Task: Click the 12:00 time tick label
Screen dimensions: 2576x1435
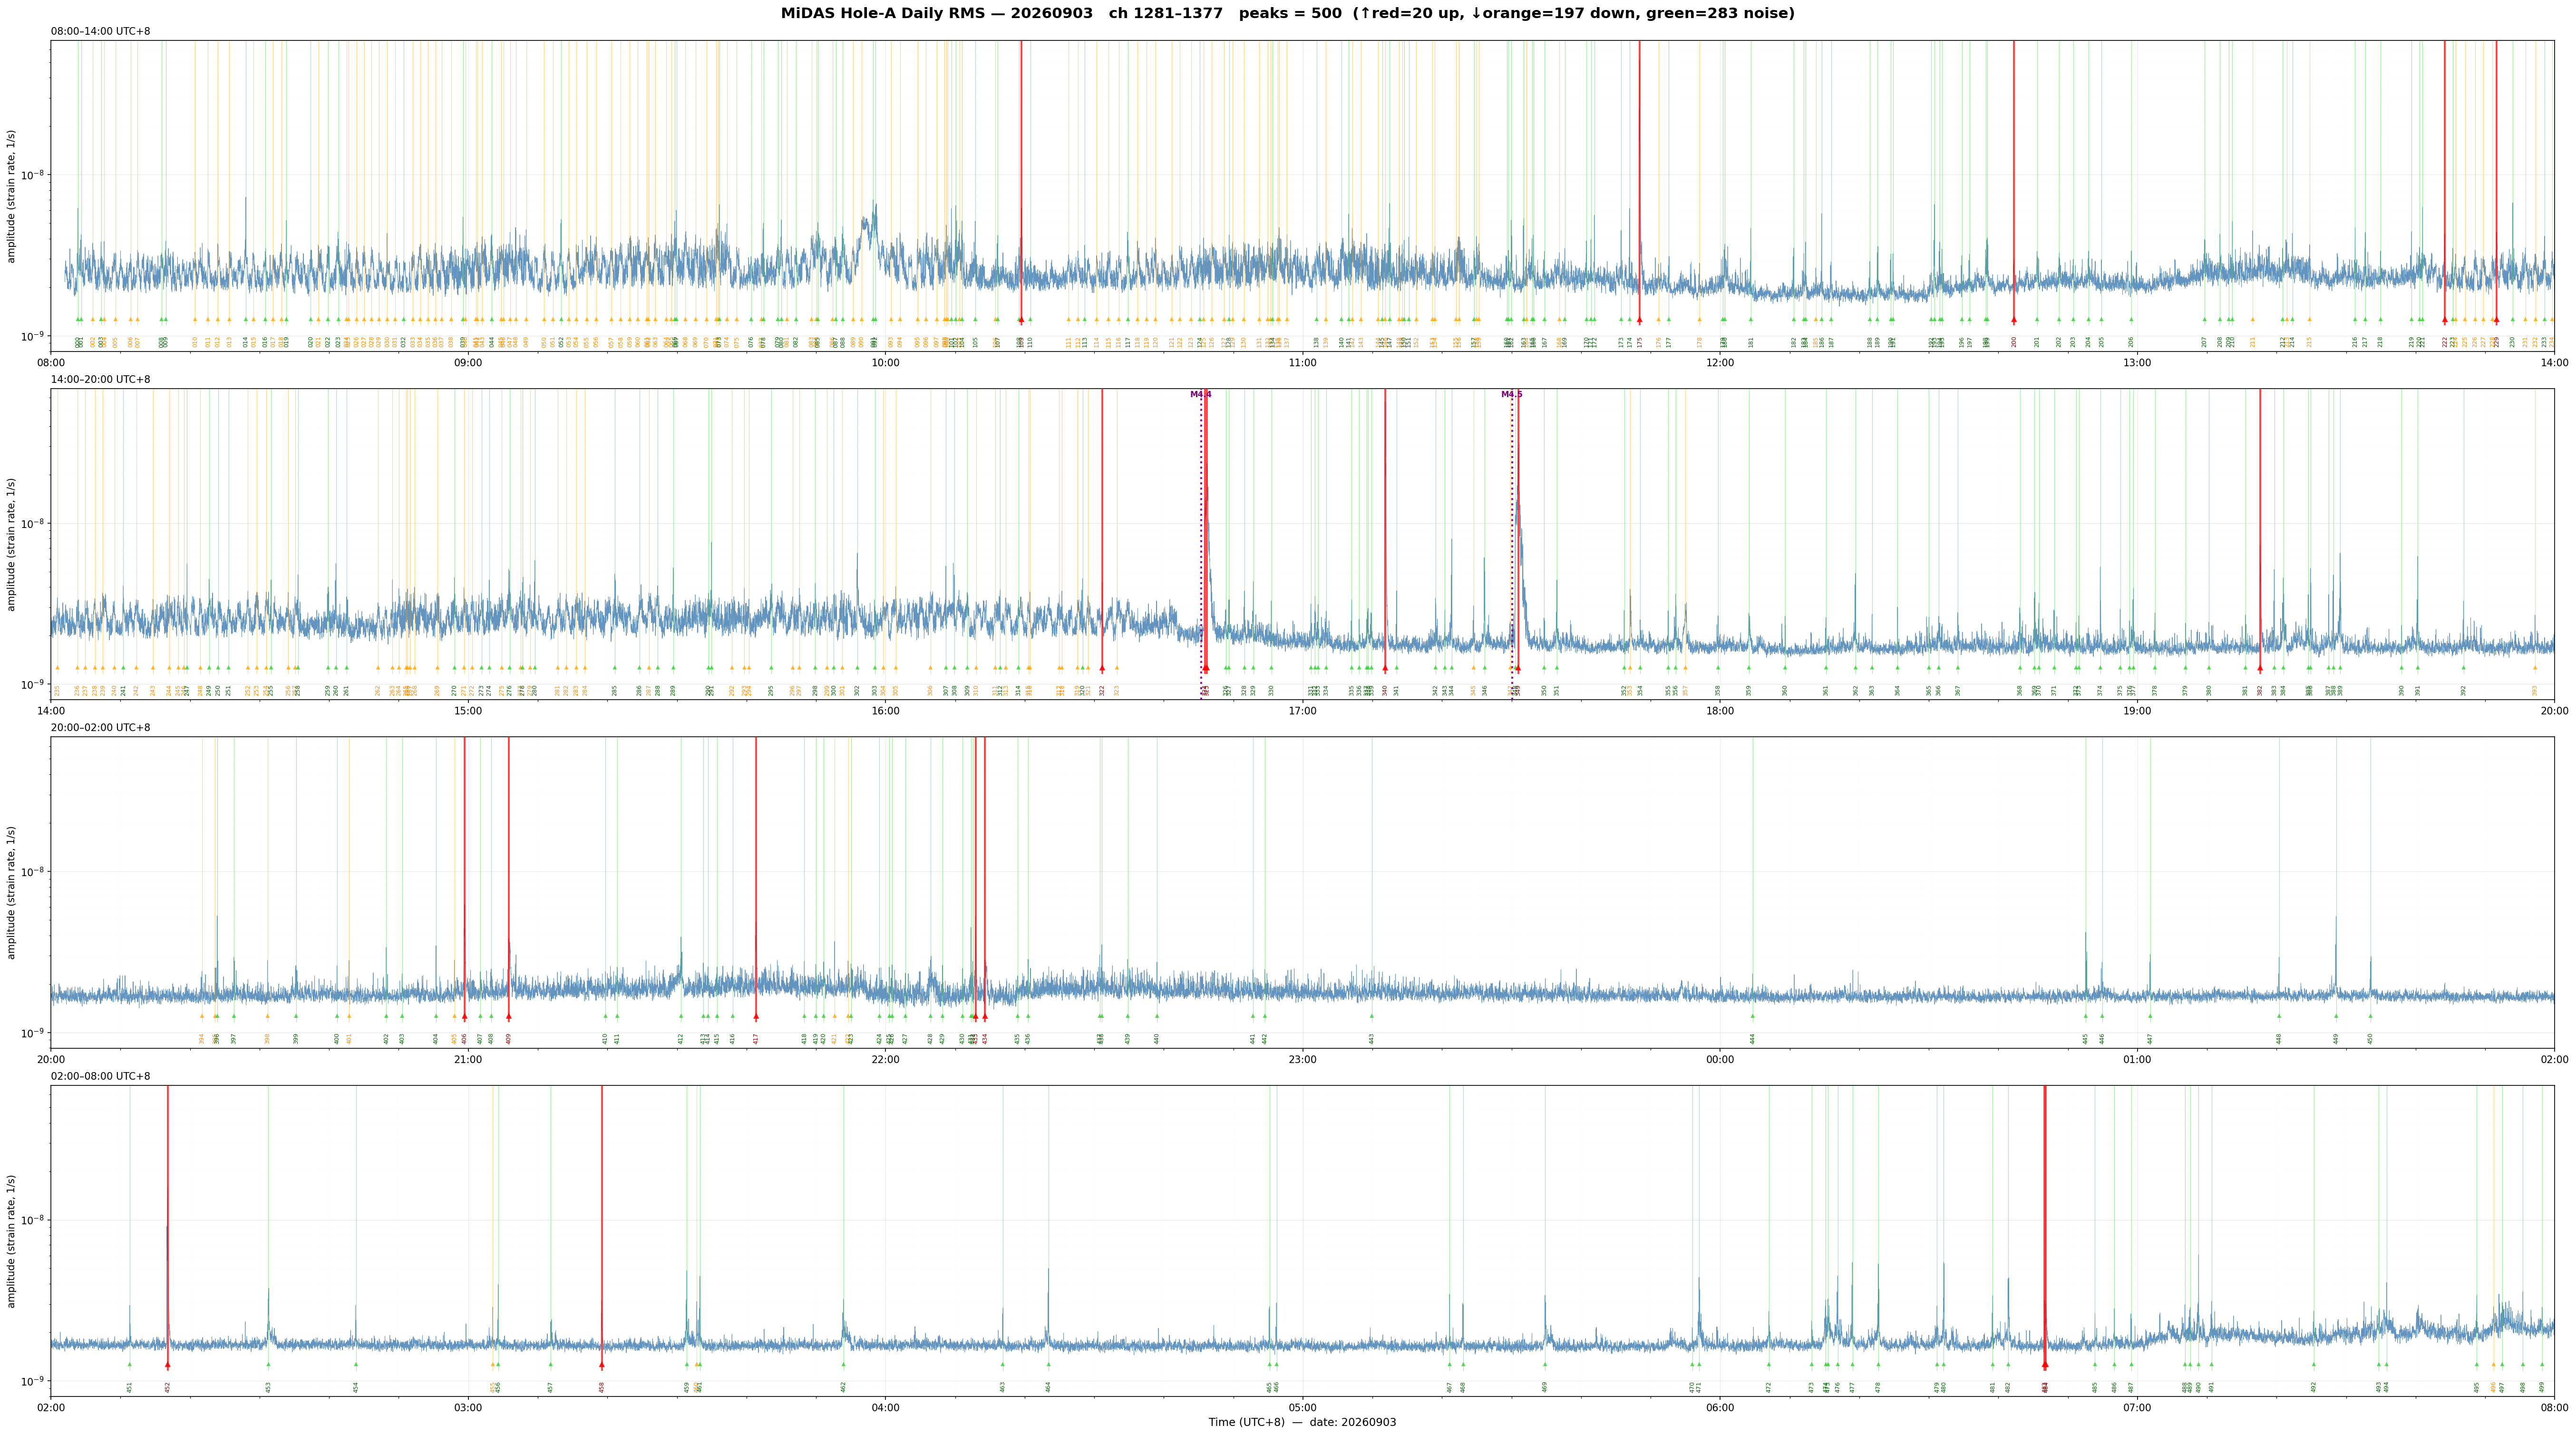Action: coord(1720,362)
